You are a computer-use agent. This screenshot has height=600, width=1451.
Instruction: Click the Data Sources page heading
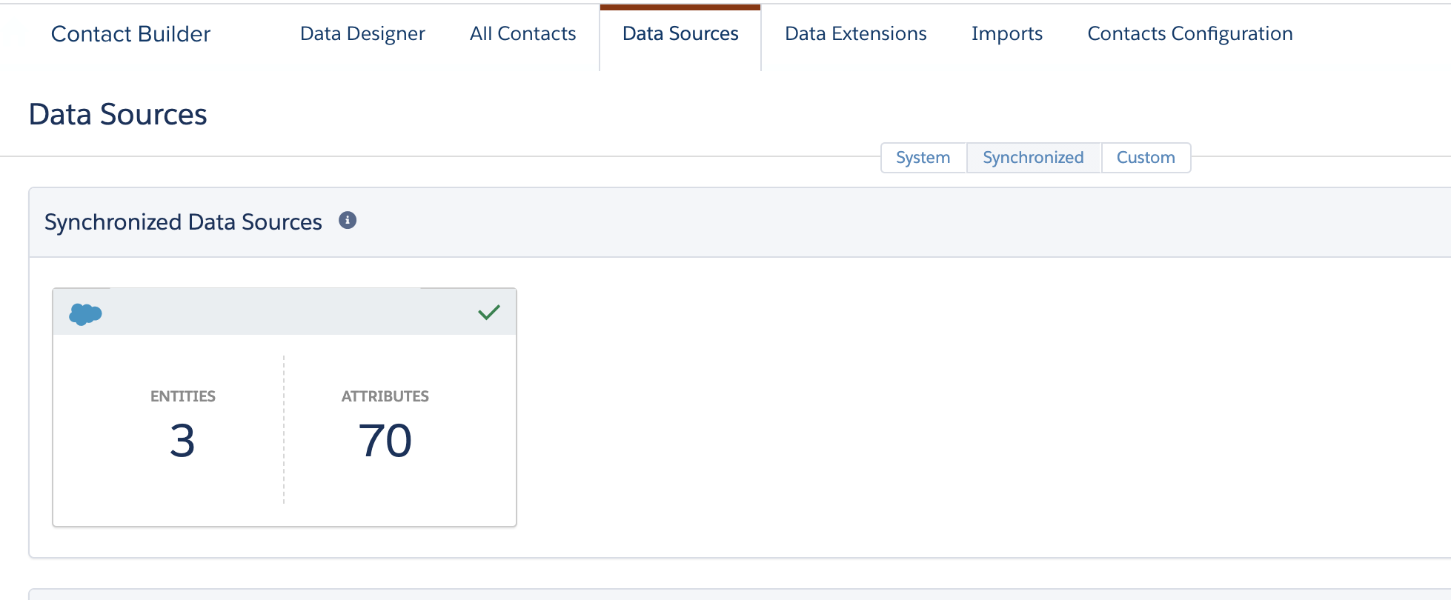tap(118, 115)
